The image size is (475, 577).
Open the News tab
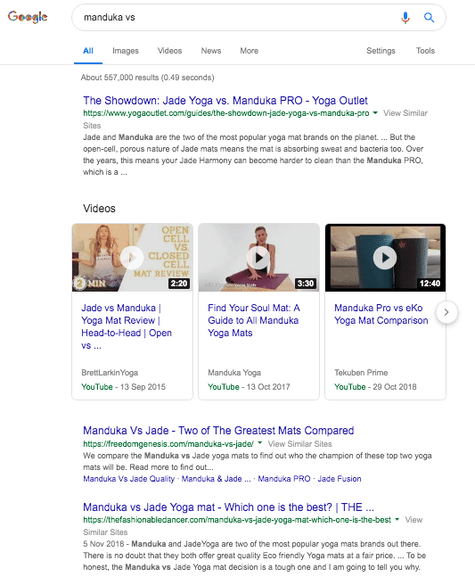(211, 51)
